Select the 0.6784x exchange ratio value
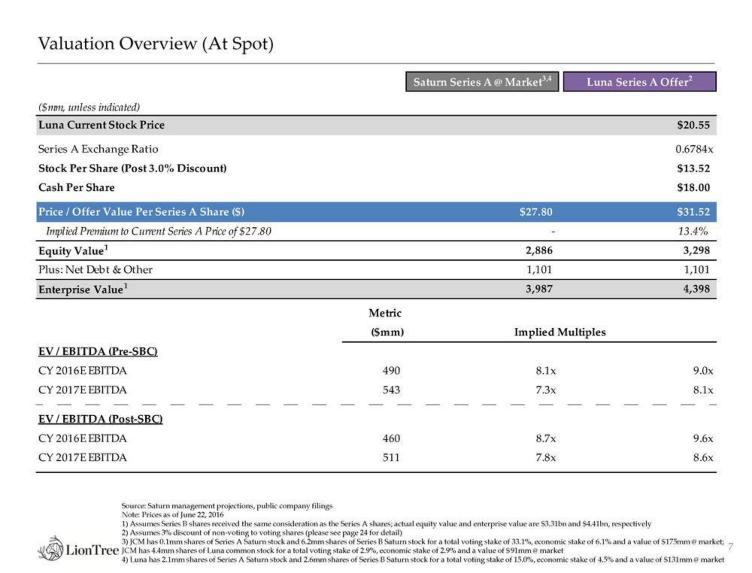Viewport: 752px width, 573px height. [694, 149]
